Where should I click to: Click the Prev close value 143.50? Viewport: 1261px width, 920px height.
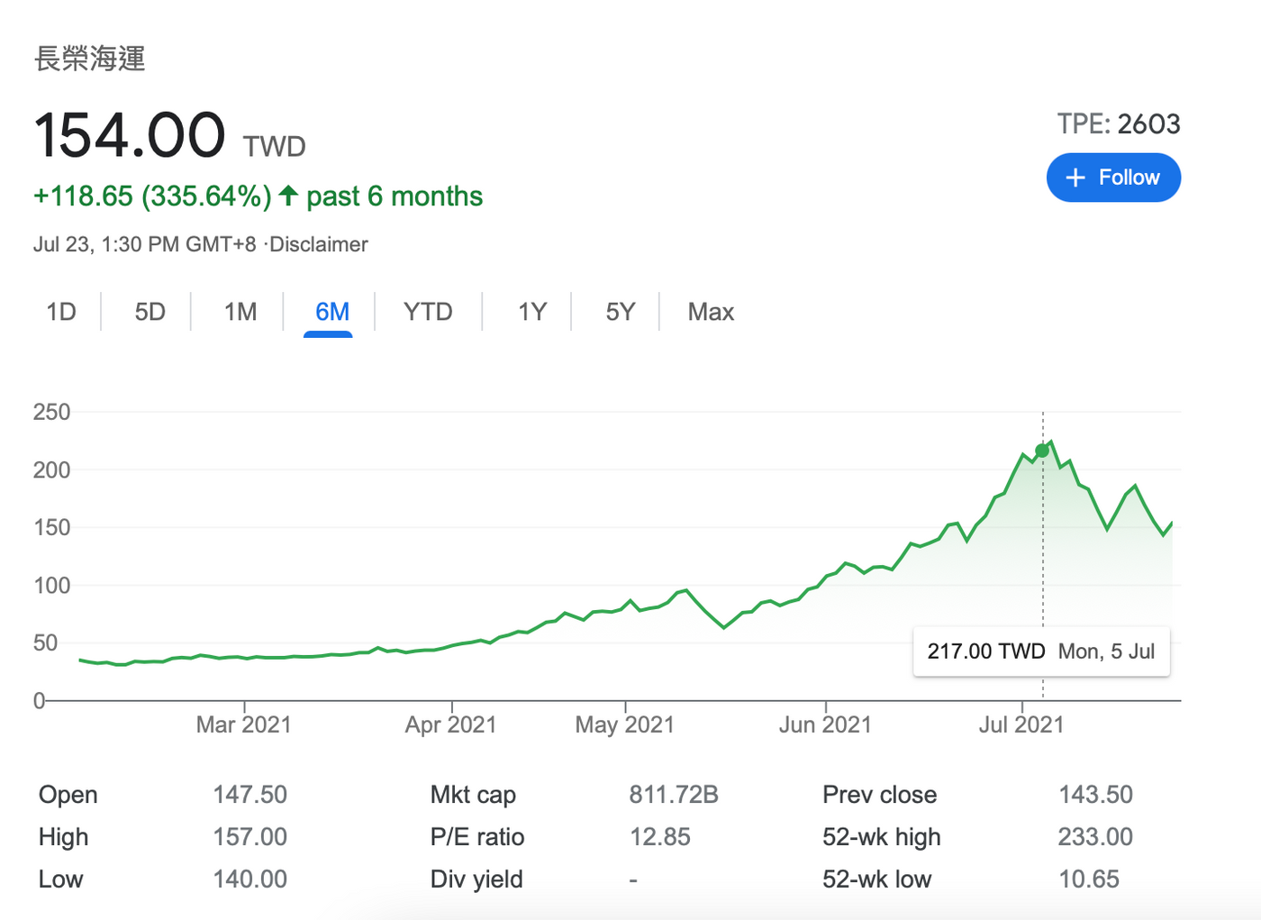(1095, 795)
